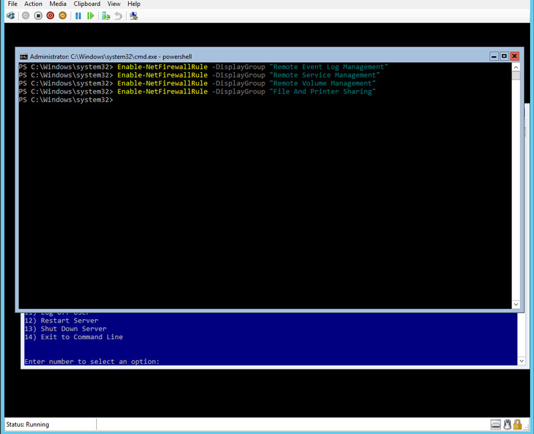The width and height of the screenshot is (534, 434).
Task: Open the Action menu
Action: [33, 4]
